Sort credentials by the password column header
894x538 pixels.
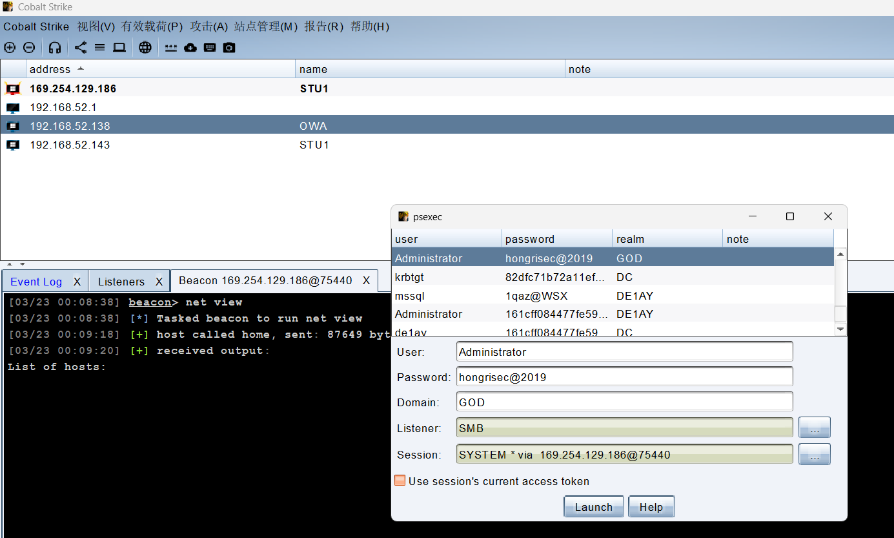pos(557,239)
